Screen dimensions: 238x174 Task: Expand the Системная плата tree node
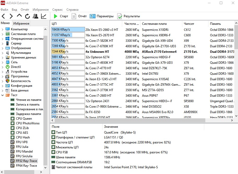click(x=2, y=34)
